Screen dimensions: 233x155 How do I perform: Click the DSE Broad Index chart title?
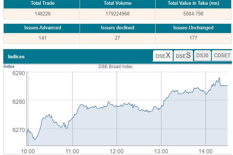click(116, 67)
